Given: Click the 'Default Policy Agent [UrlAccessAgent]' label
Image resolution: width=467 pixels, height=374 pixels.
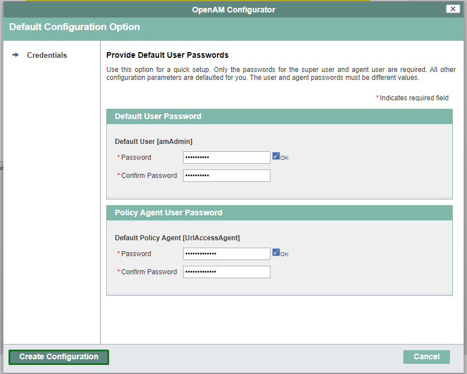Looking at the screenshot, I should (x=177, y=238).
